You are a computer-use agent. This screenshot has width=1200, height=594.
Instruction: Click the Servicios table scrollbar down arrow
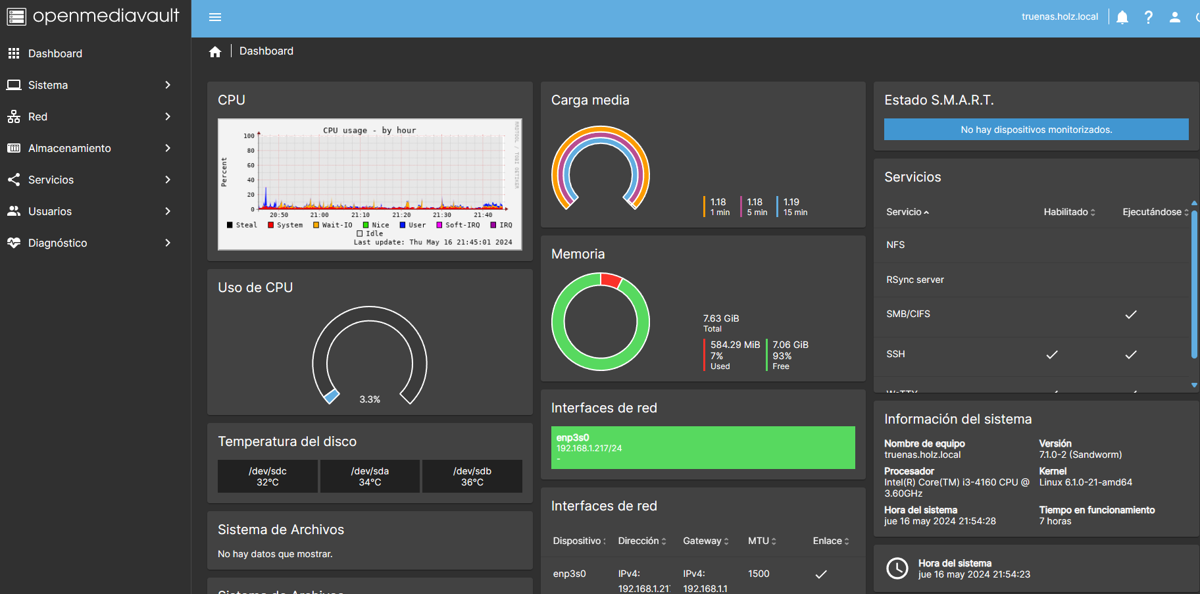pyautogui.click(x=1194, y=385)
